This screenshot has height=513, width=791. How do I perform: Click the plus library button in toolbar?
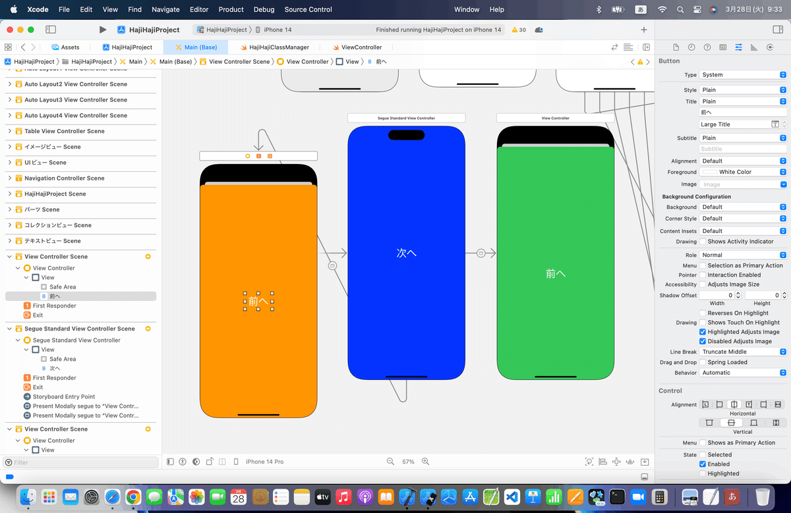coord(644,30)
